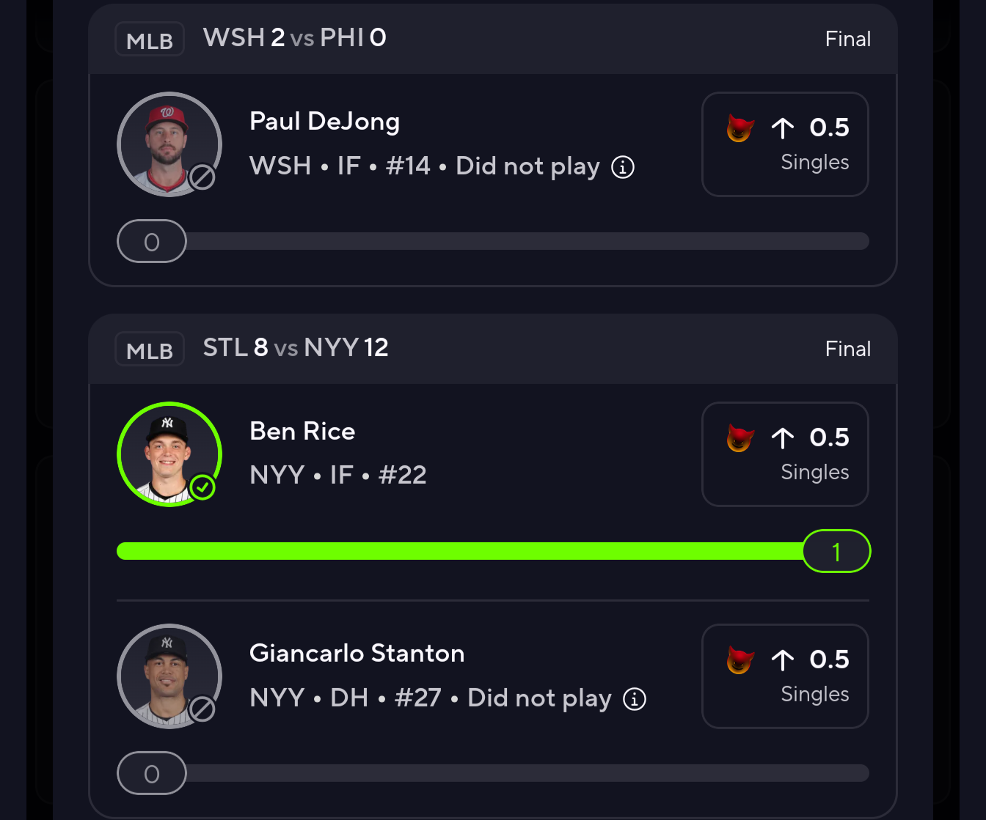986x820 pixels.
Task: Select the Paul DeJong player name
Action: click(x=324, y=121)
